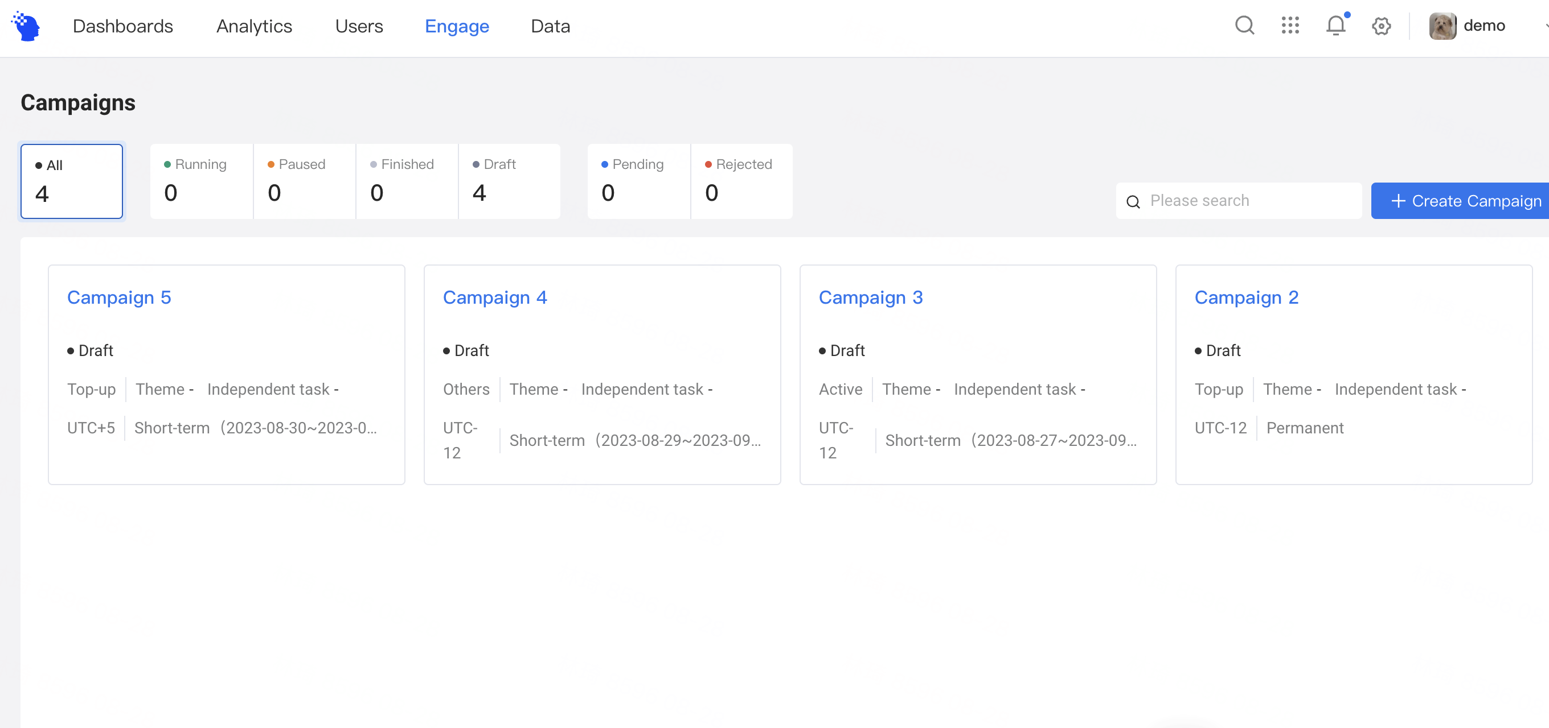Filter campaigns by Paused status
Screen dimensions: 1549x728
click(x=305, y=181)
